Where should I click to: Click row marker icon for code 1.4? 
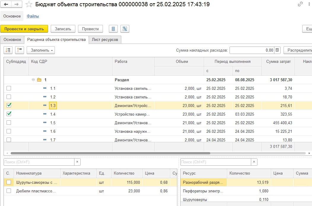(x=45, y=114)
